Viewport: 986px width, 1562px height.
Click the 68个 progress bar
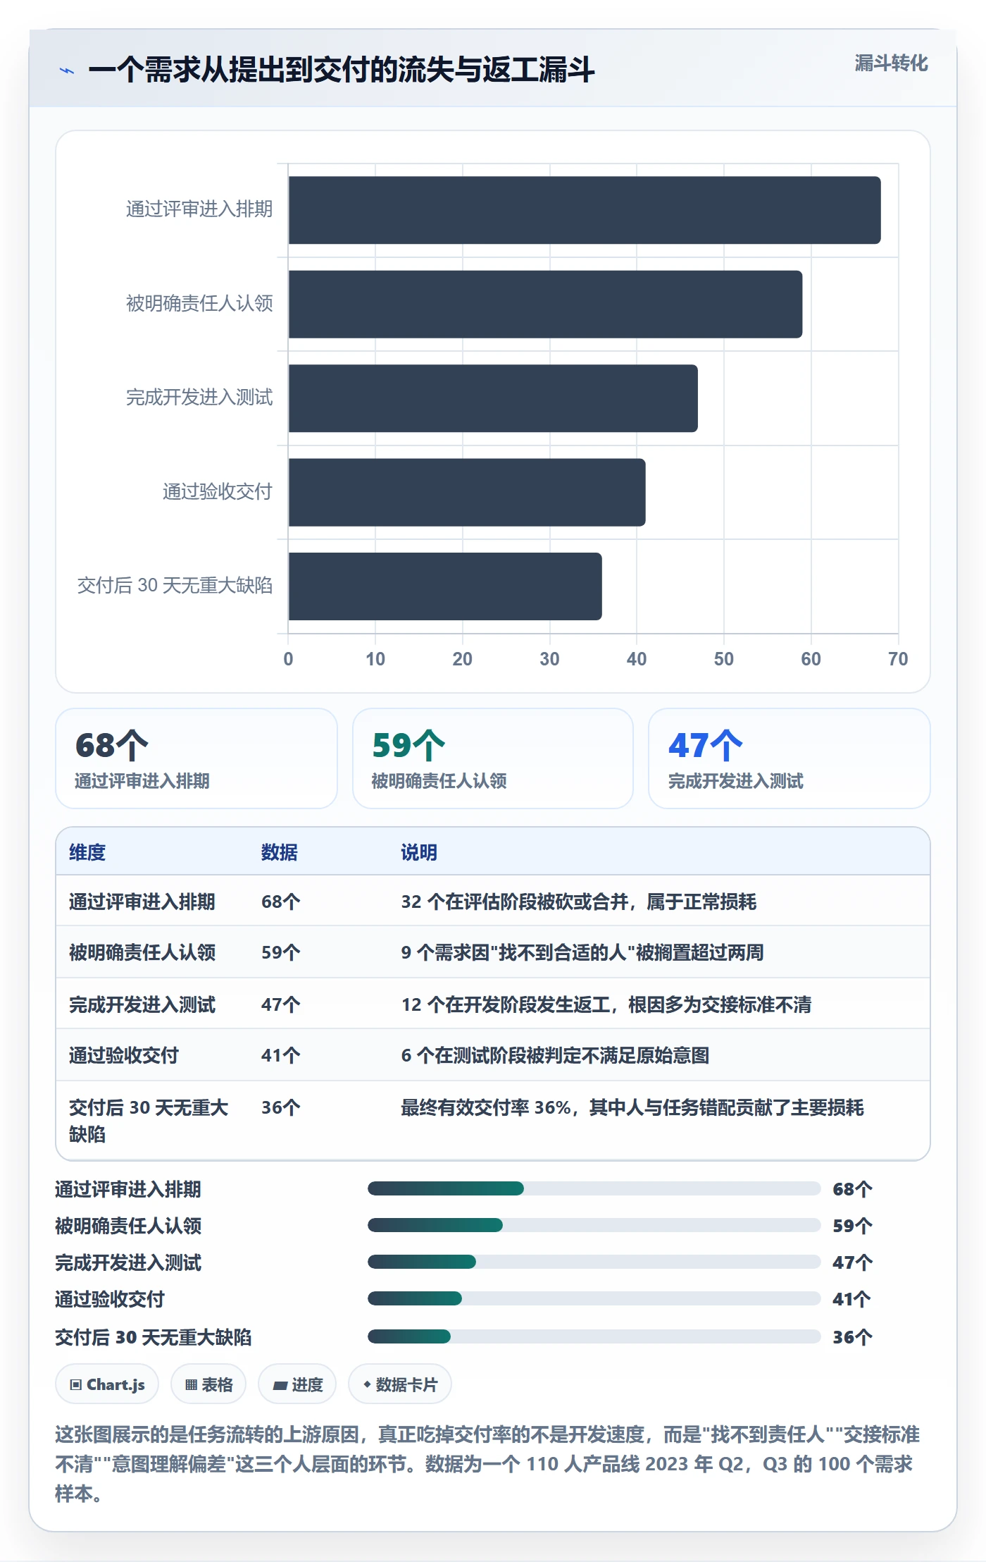[x=594, y=1188]
